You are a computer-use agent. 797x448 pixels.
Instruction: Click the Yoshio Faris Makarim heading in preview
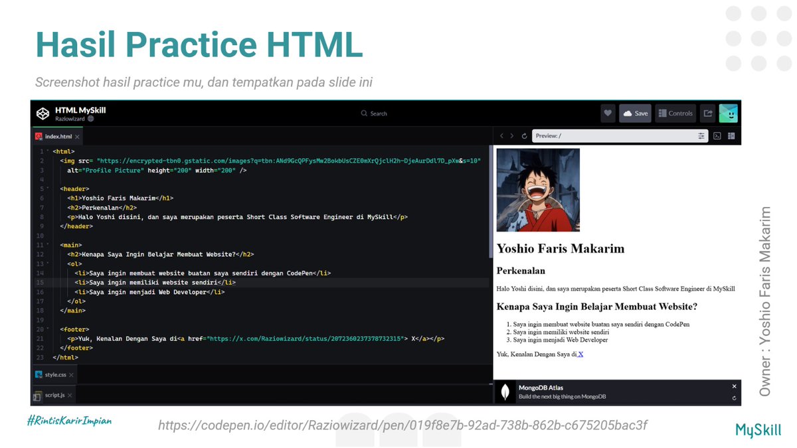pyautogui.click(x=561, y=249)
